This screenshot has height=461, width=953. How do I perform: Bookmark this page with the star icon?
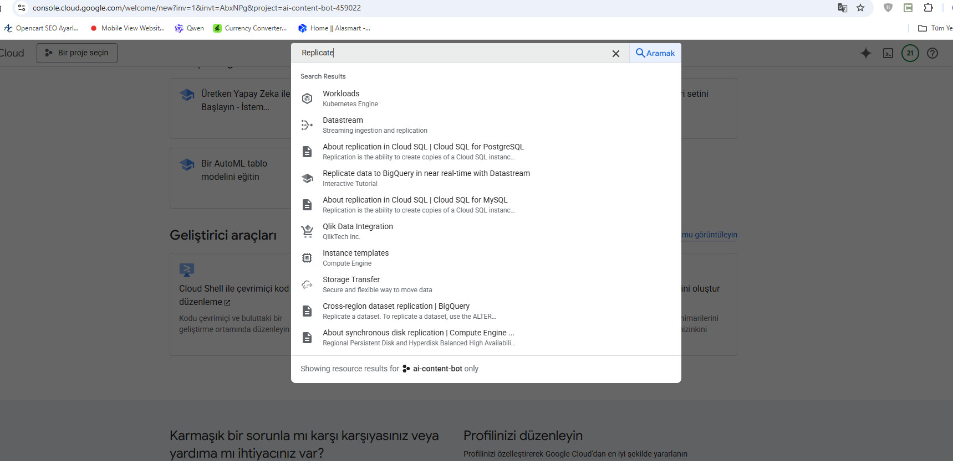[x=860, y=8]
